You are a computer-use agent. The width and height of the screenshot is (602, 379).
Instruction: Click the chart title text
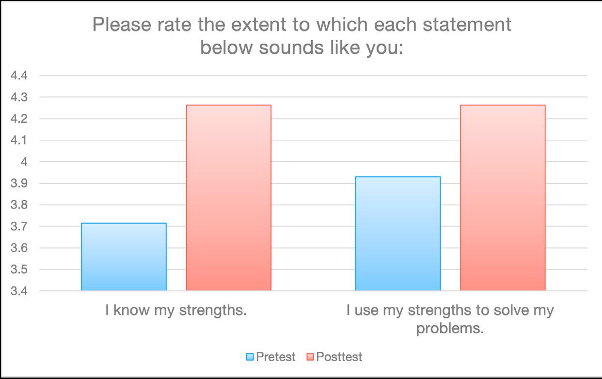pyautogui.click(x=301, y=36)
